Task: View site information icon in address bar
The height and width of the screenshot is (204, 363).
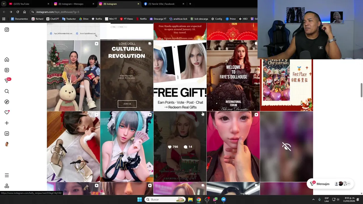Action: tap(33, 12)
